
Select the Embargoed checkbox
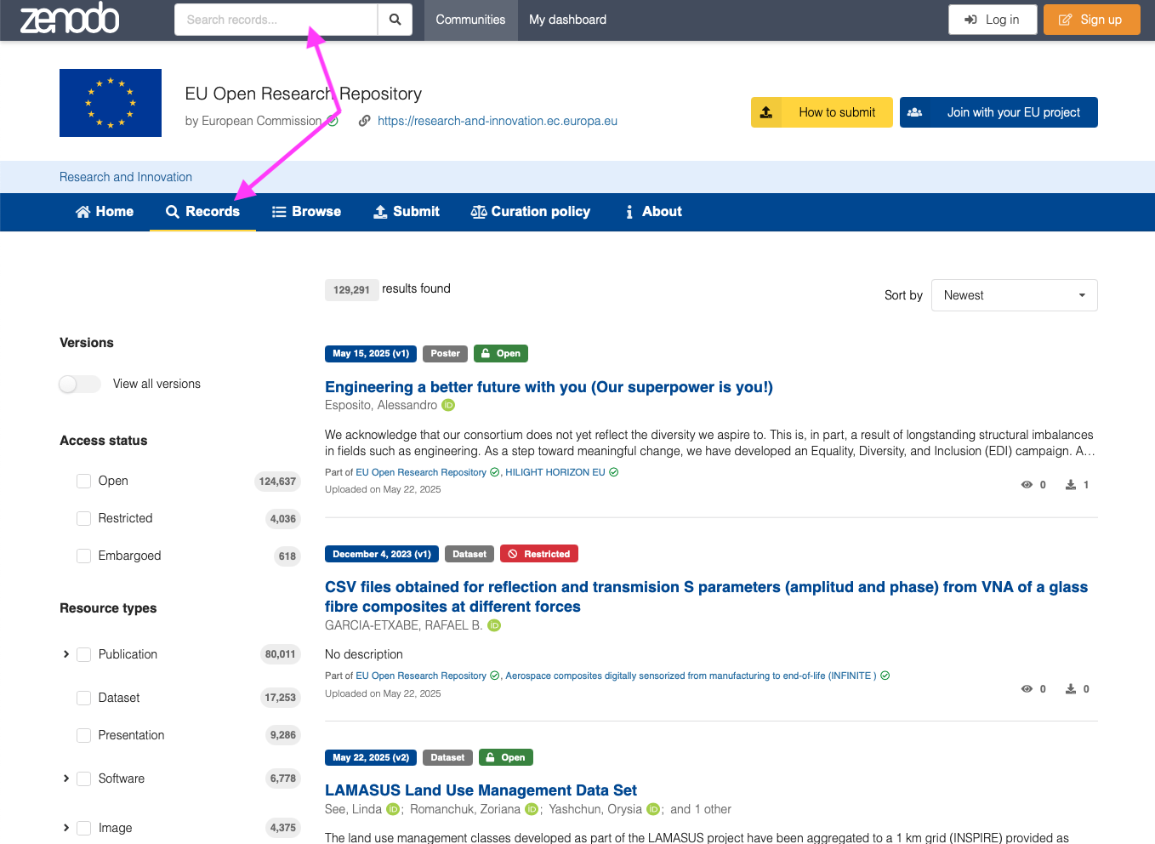(x=83, y=556)
